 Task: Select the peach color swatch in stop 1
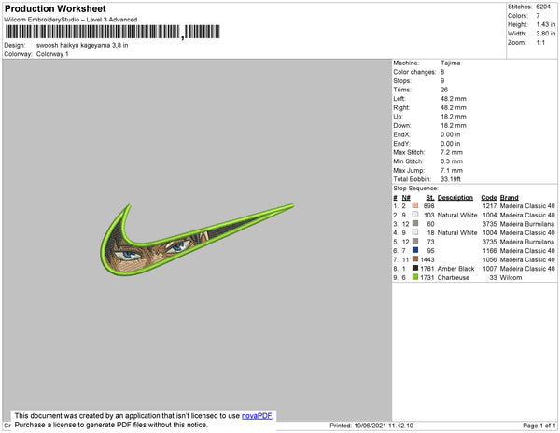point(415,205)
